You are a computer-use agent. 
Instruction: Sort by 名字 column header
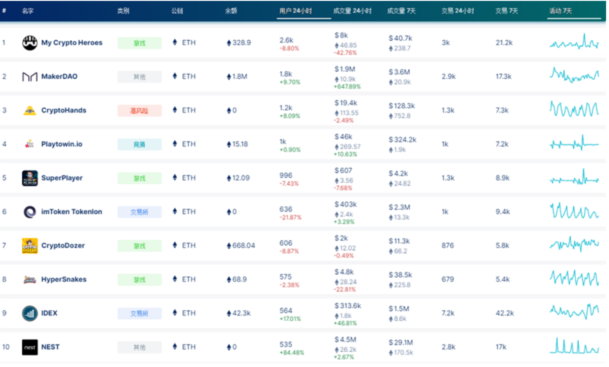click(x=28, y=11)
